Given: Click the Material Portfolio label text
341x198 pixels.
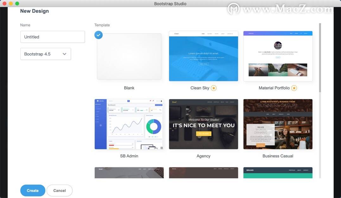Looking at the screenshot, I should 274,88.
